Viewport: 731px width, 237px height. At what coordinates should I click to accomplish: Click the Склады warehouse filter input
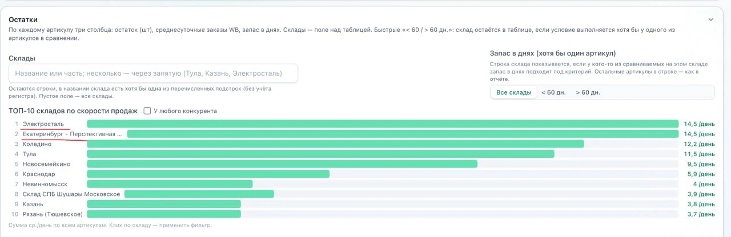[153, 73]
